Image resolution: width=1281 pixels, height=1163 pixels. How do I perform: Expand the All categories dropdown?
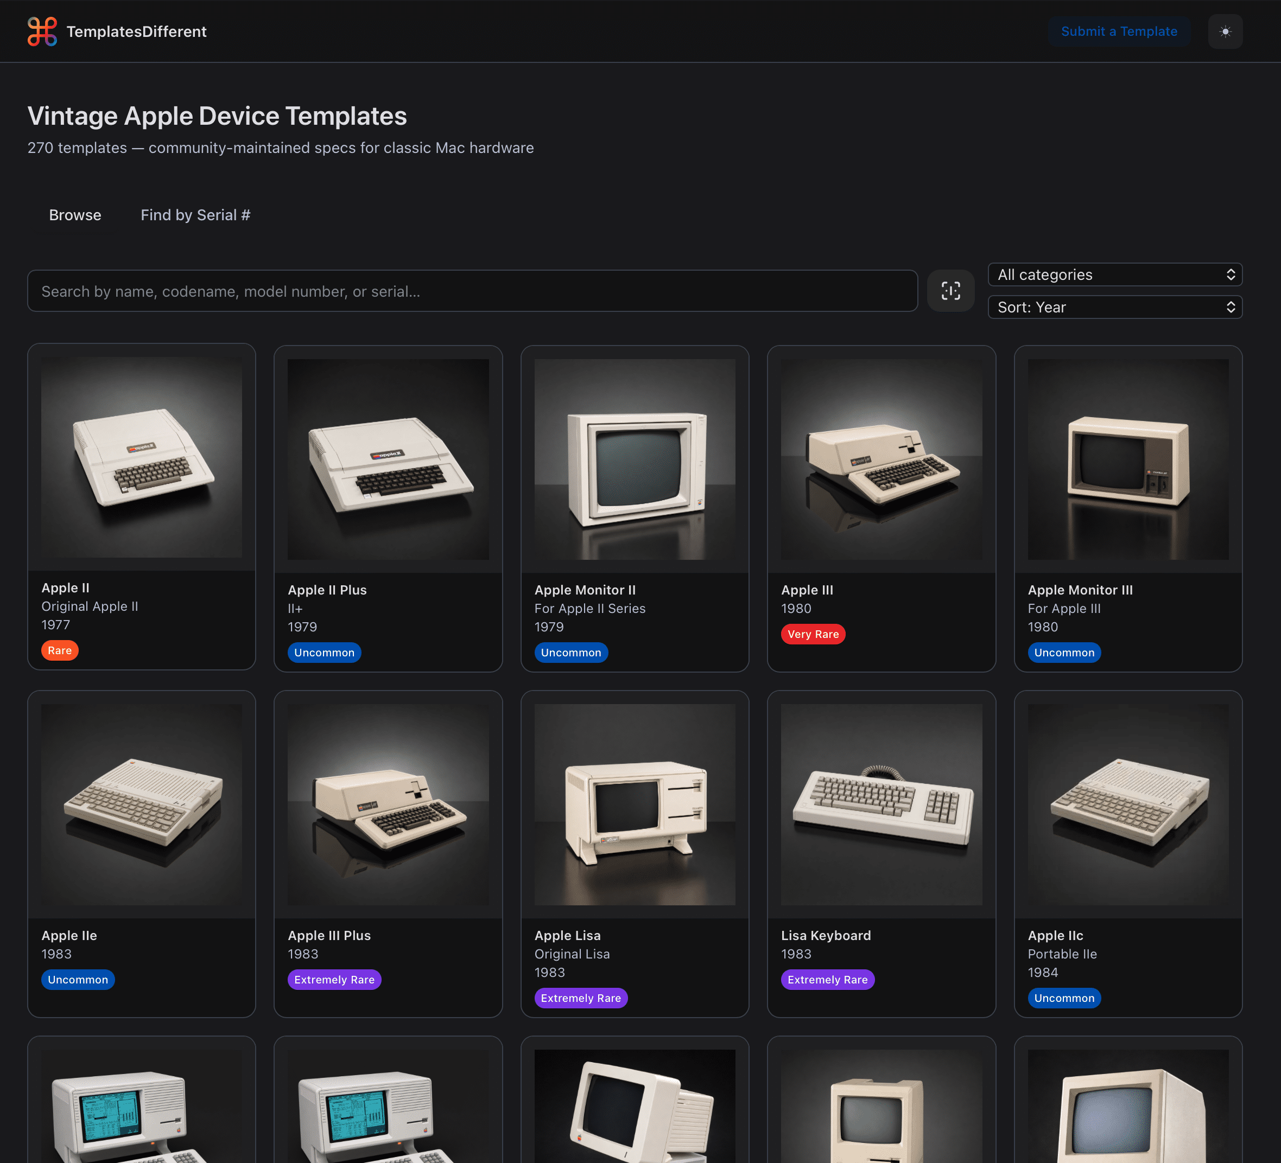pos(1115,274)
